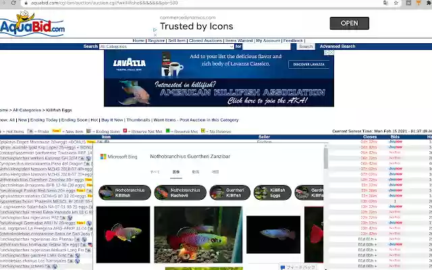The height and width of the screenshot is (270, 432).
Task: Open Nothobranchius korthause Yellow 30+ eggs listing
Action: coord(40,244)
